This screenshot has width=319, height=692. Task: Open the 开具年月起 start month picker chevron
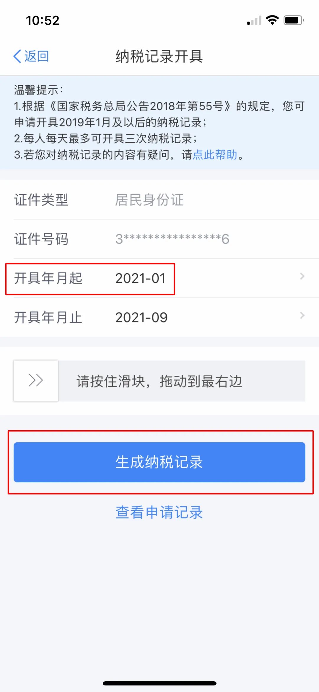click(302, 277)
